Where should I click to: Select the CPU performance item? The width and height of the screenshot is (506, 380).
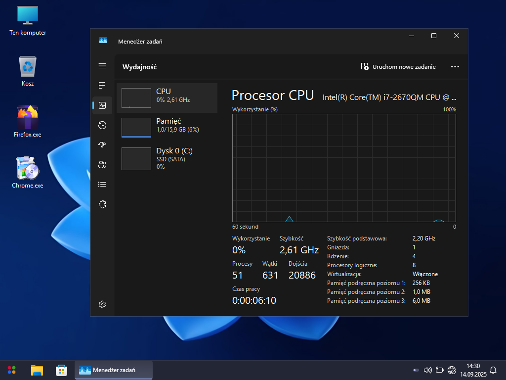click(167, 98)
